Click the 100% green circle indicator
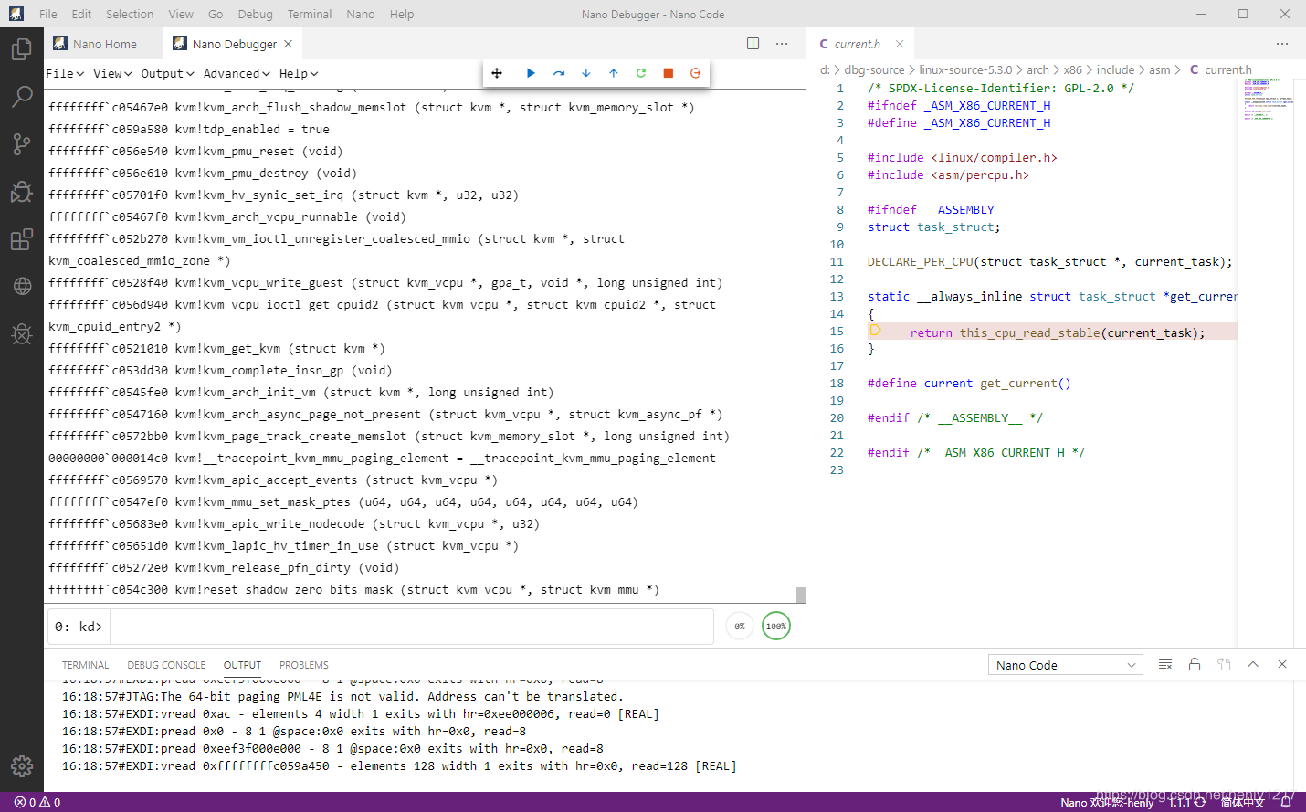The image size is (1306, 812). click(776, 627)
